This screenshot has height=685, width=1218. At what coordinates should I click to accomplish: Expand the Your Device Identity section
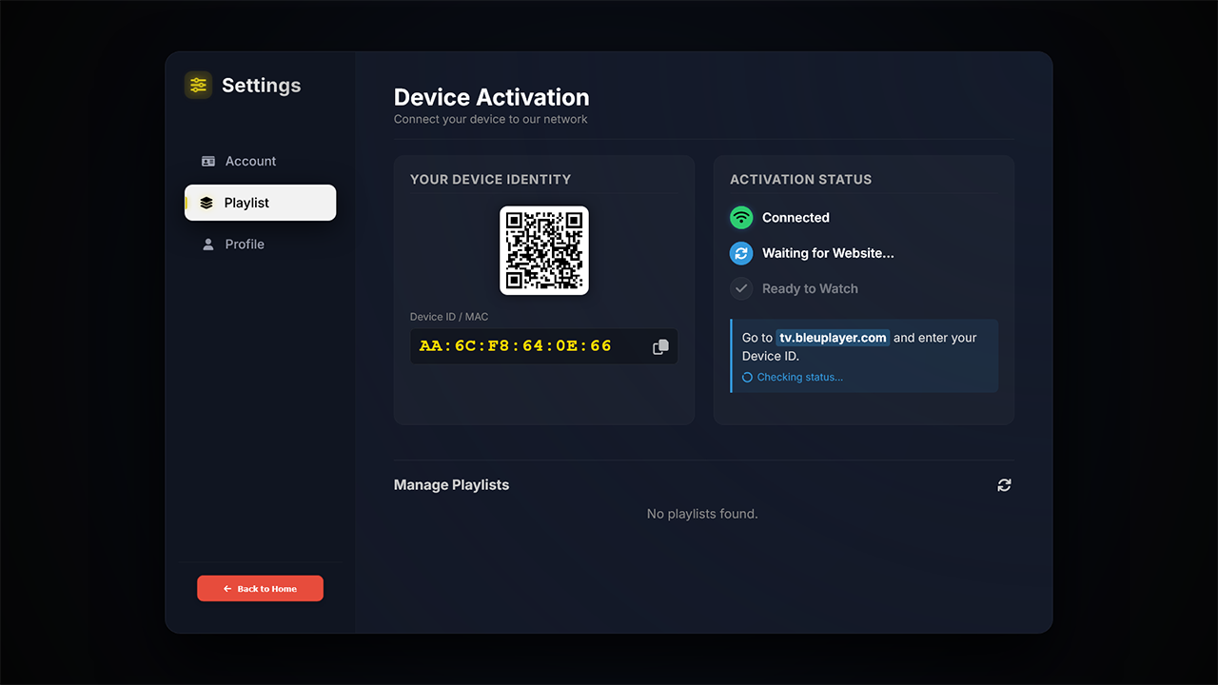coord(491,179)
